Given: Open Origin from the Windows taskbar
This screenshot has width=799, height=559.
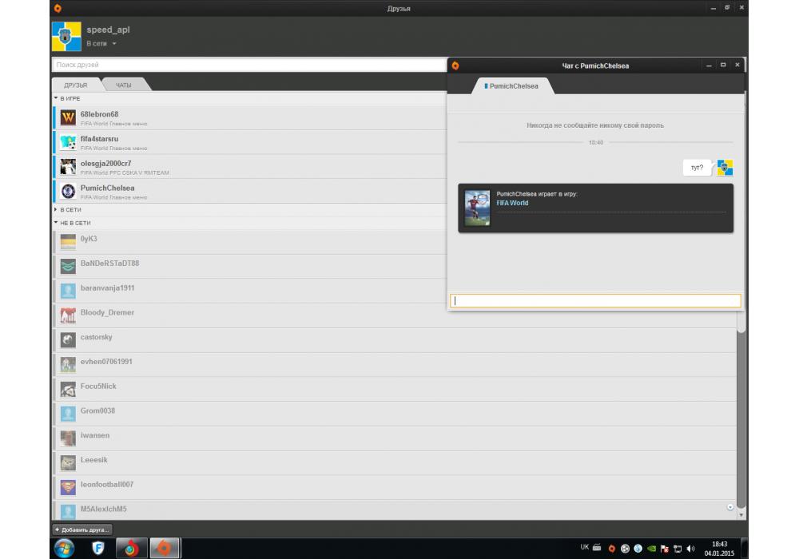Looking at the screenshot, I should 164,548.
